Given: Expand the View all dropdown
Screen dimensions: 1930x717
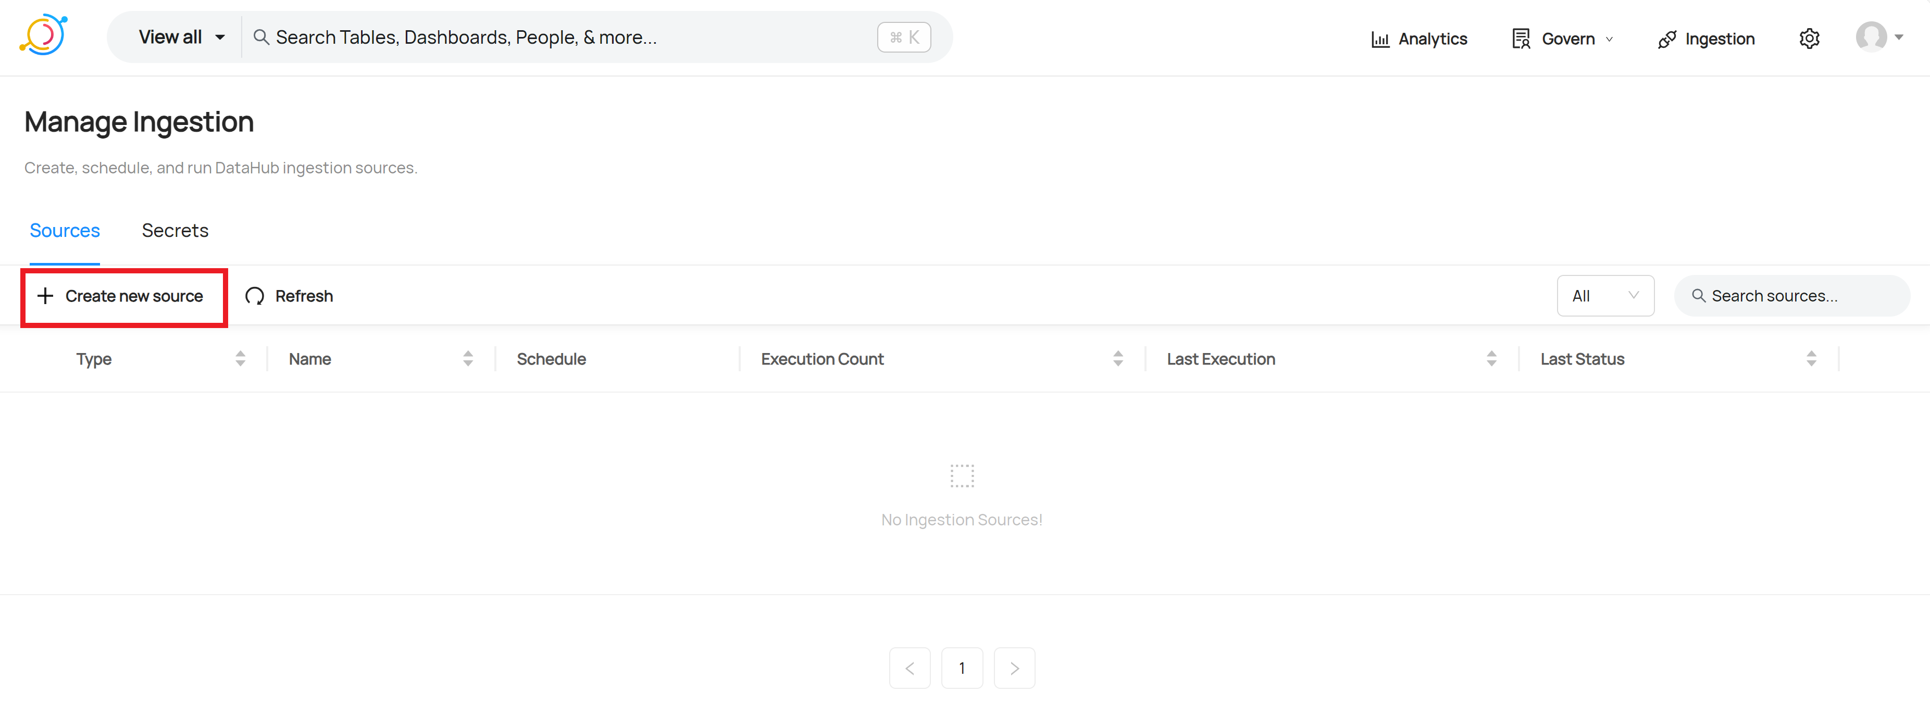Looking at the screenshot, I should click(182, 37).
